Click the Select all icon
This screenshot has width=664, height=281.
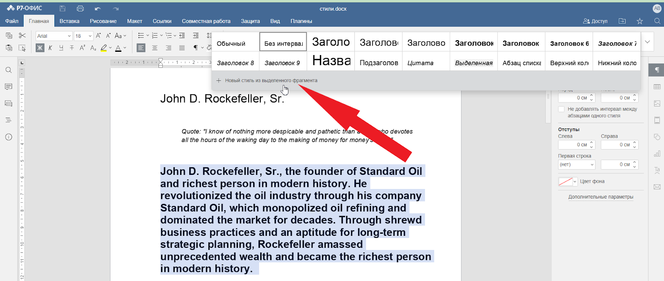tap(22, 48)
